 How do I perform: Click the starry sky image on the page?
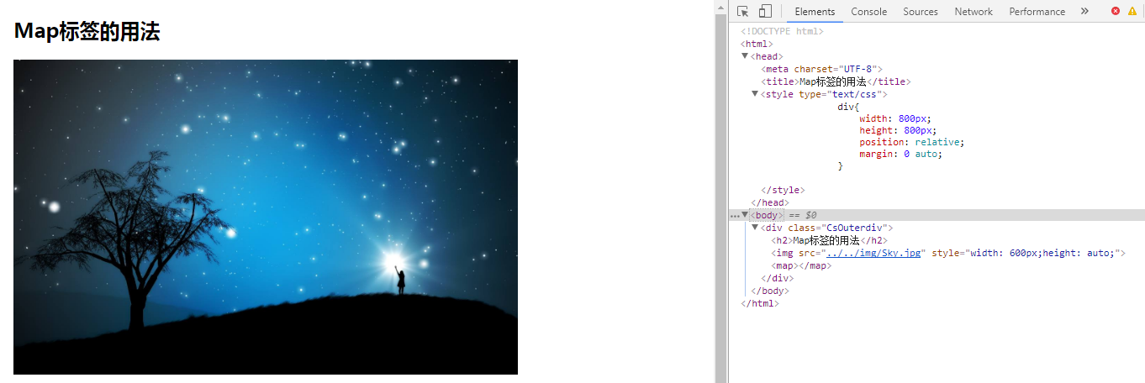[266, 217]
